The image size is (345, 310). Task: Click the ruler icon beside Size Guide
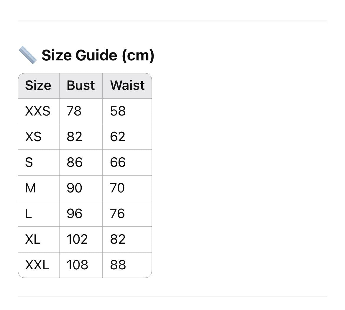click(x=28, y=55)
